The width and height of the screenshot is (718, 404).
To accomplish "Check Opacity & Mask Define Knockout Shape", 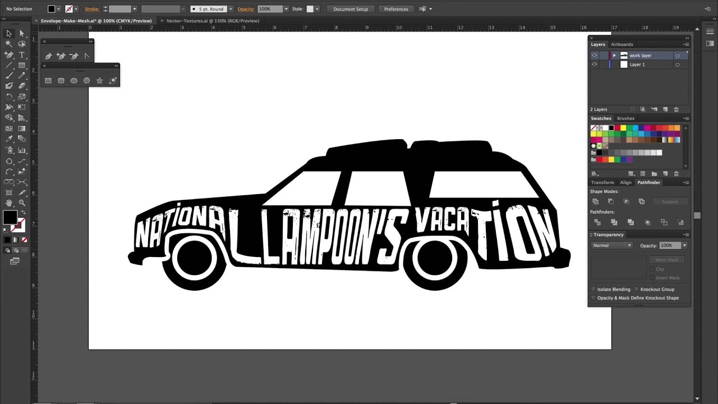I will pos(593,298).
